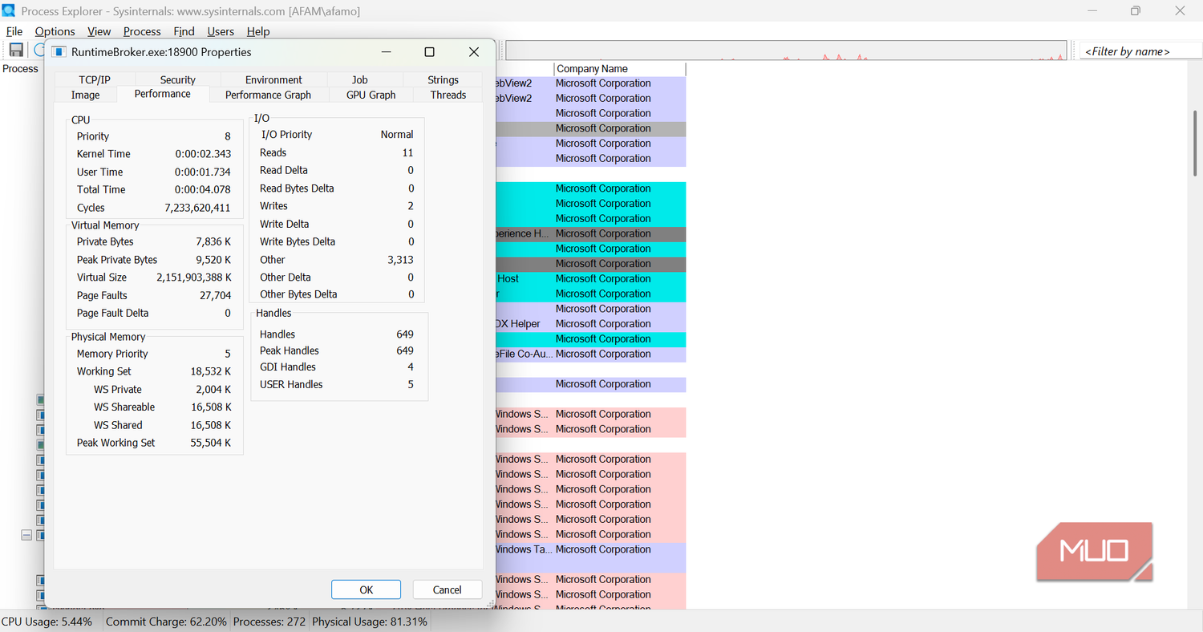The width and height of the screenshot is (1203, 632).
Task: Open the Process menu
Action: click(x=142, y=31)
